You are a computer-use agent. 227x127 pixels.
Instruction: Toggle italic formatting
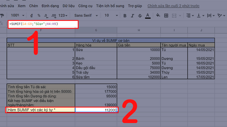point(132,16)
